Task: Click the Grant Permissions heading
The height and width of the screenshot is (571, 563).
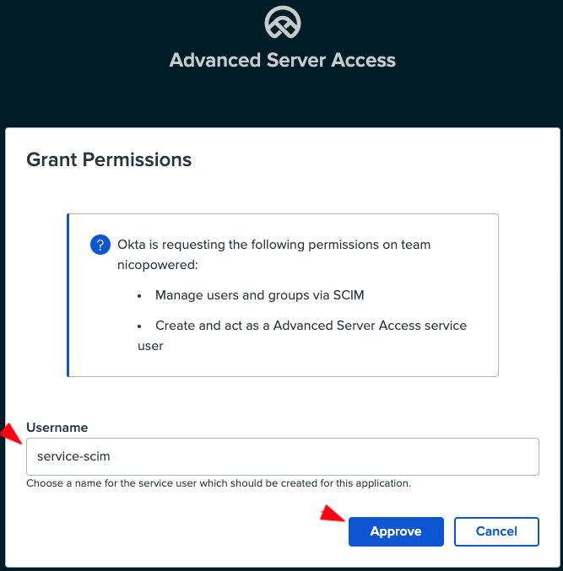Action: [109, 159]
